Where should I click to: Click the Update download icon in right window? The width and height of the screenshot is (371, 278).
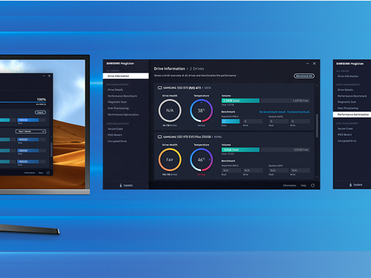351,185
